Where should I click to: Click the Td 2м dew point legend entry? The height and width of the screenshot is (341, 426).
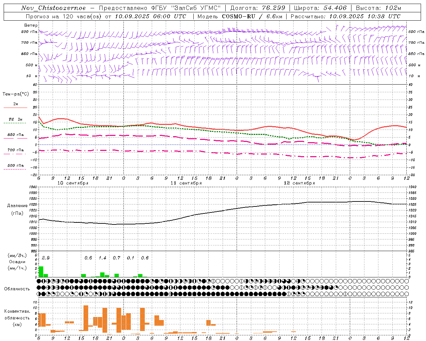pyautogui.click(x=15, y=119)
